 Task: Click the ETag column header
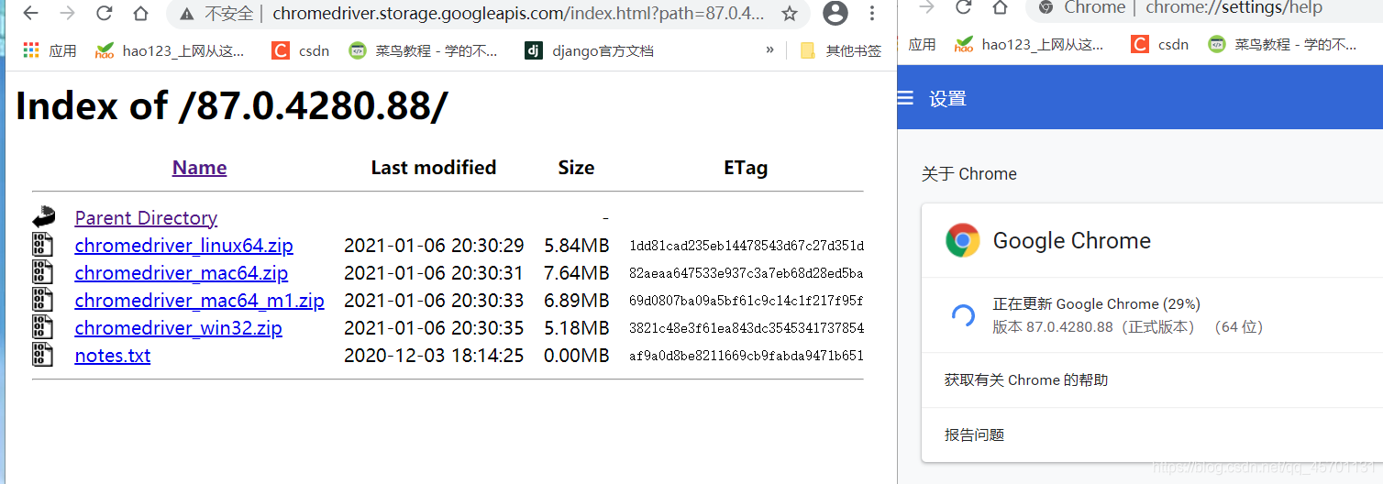(746, 168)
